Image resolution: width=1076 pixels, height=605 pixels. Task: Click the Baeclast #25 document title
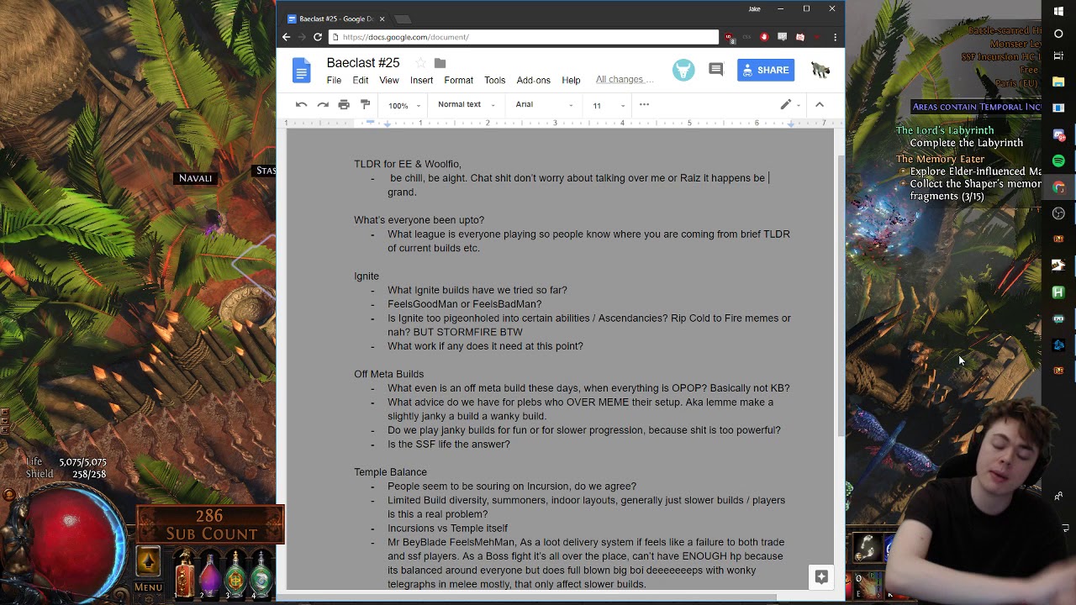click(363, 63)
